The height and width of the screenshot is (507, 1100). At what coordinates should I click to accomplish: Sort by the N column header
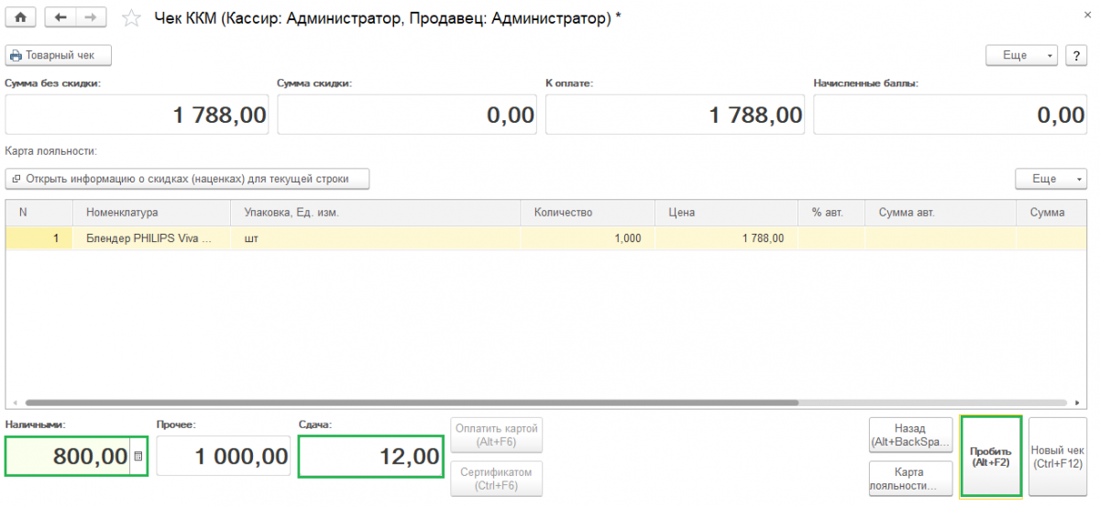click(x=39, y=213)
